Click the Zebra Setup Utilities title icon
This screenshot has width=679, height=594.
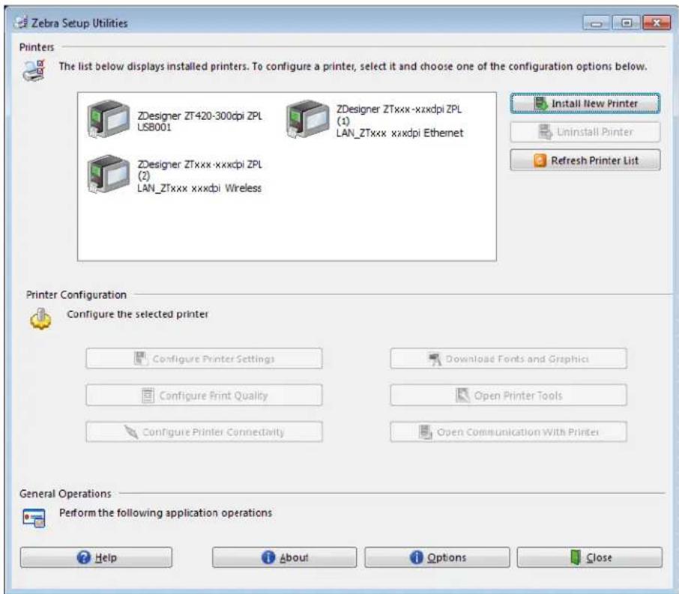pyautogui.click(x=20, y=22)
